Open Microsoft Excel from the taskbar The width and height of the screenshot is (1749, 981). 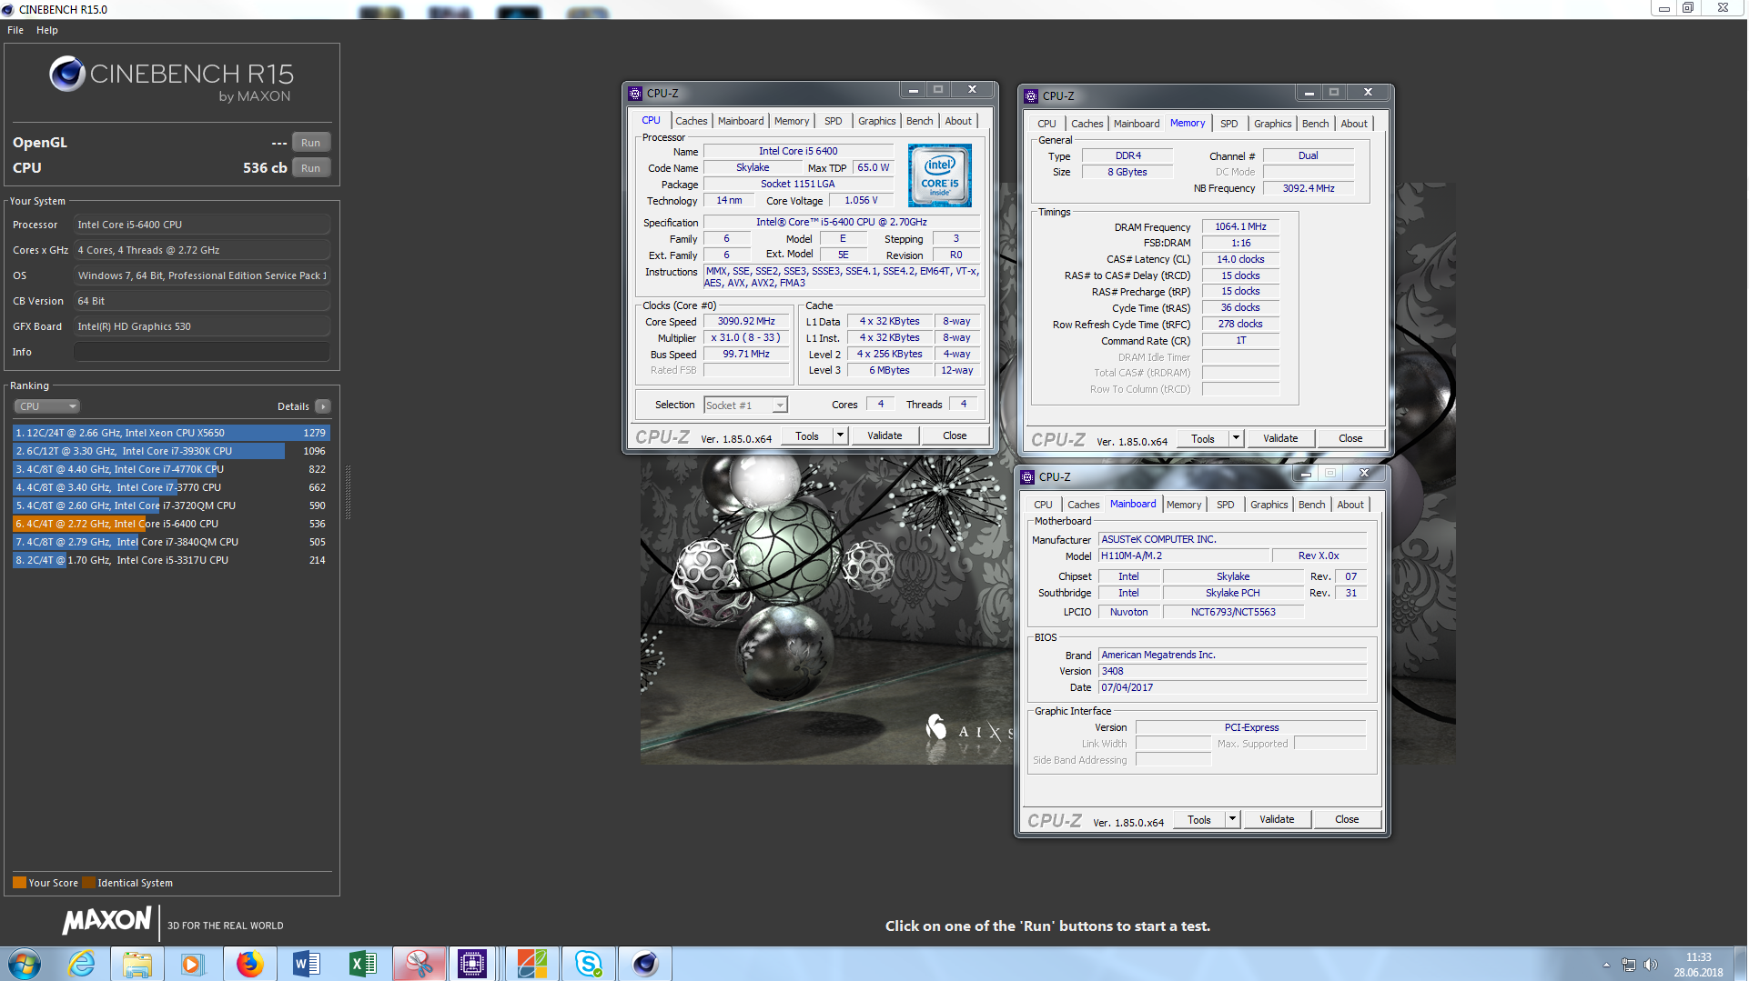(x=362, y=964)
